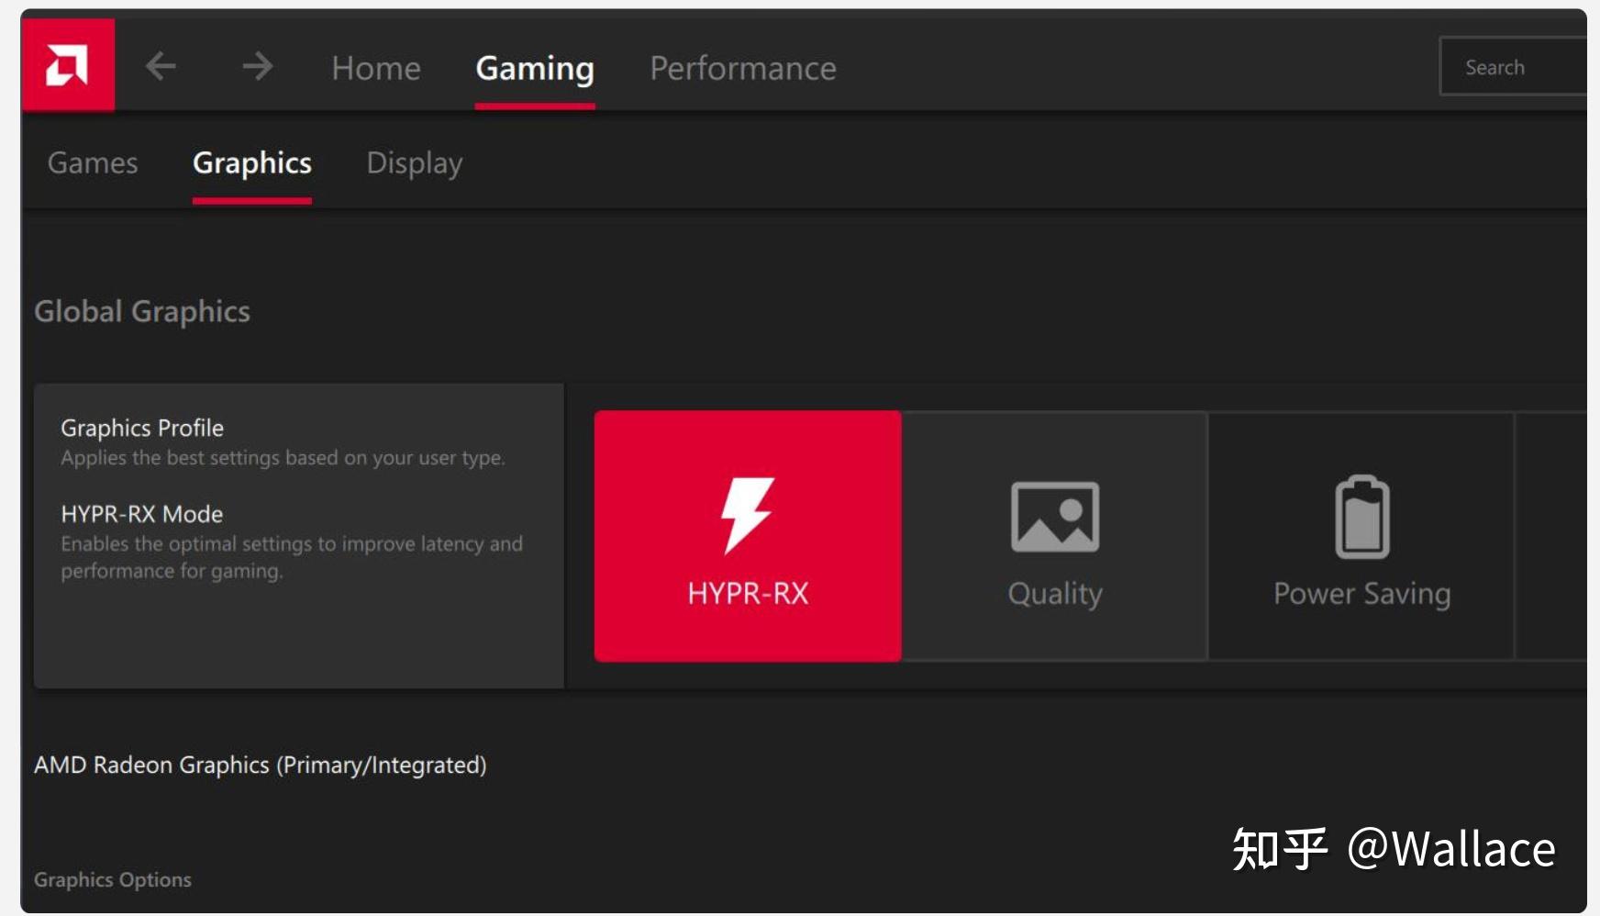Select the Graphics sub-tab
The image size is (1600, 916).
point(252,163)
